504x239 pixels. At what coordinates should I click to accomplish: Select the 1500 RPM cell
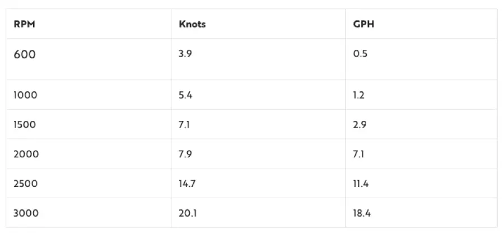point(25,125)
